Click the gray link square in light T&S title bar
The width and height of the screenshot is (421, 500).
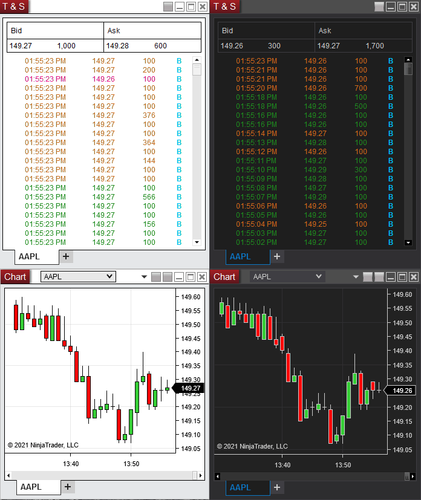tap(168, 7)
